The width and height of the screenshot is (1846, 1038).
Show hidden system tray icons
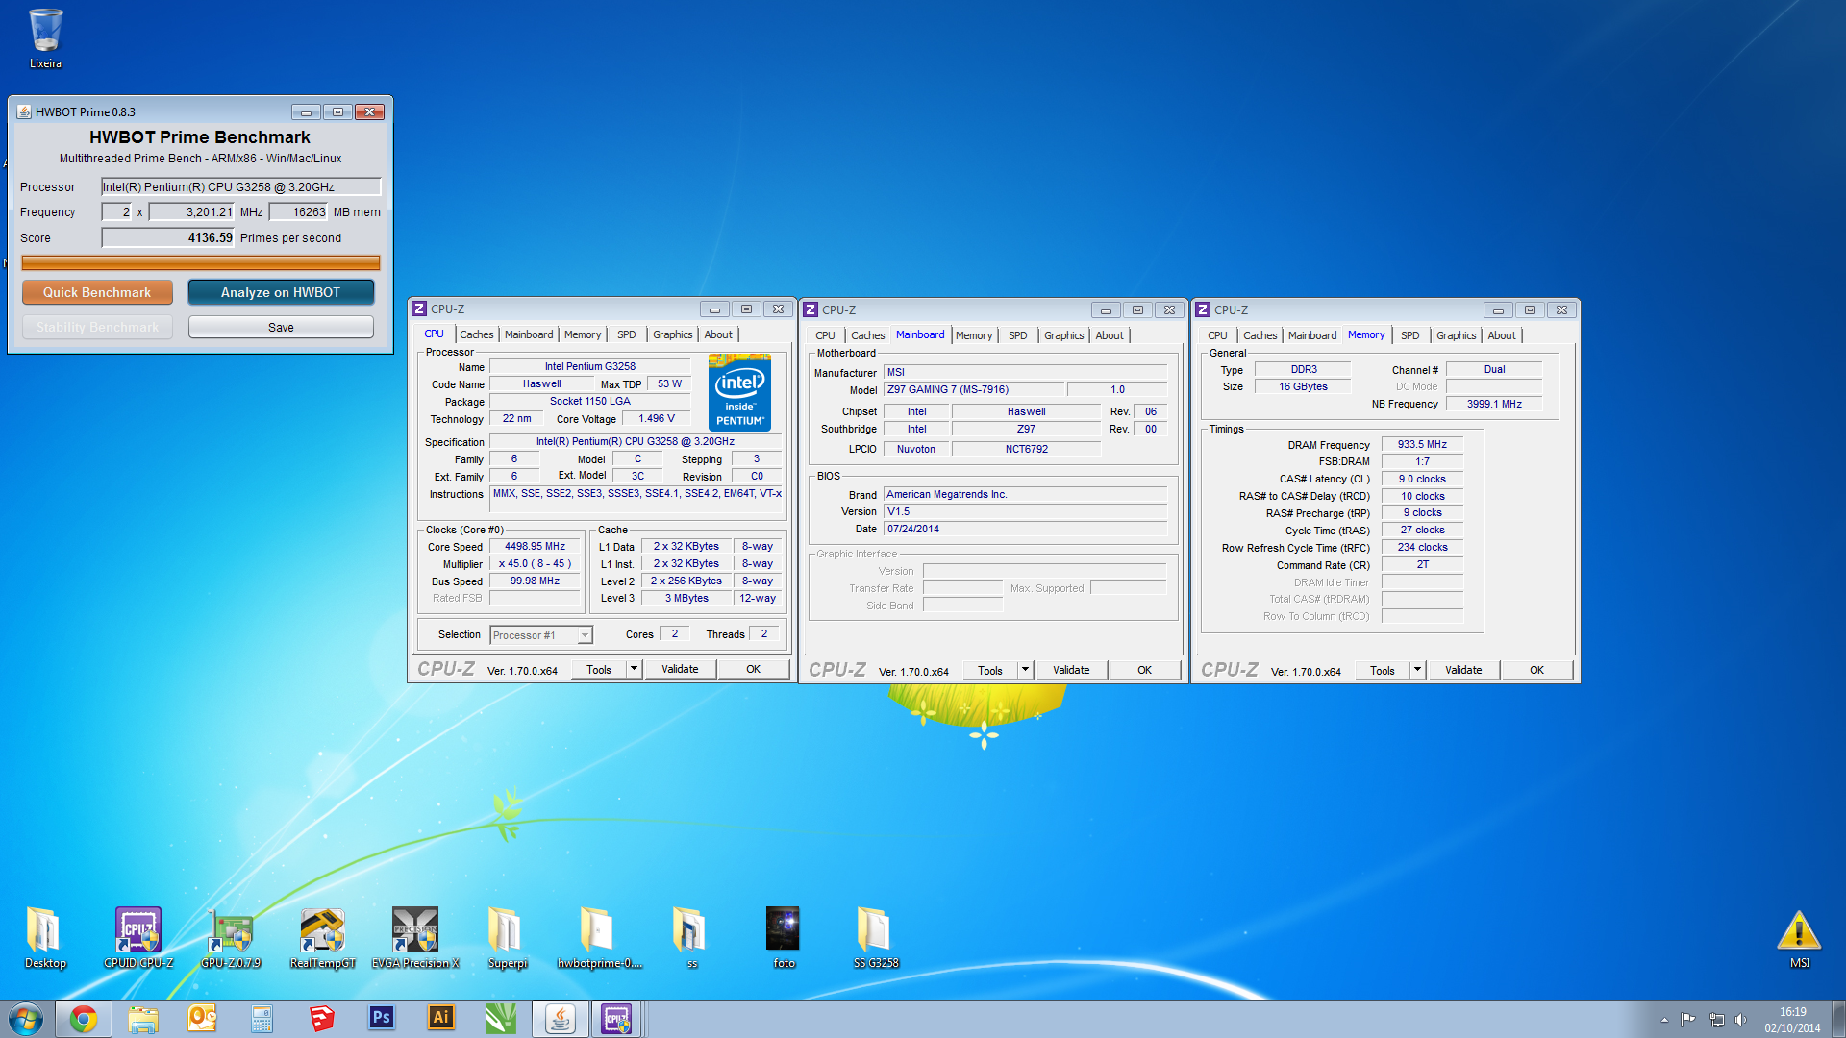(x=1664, y=1020)
